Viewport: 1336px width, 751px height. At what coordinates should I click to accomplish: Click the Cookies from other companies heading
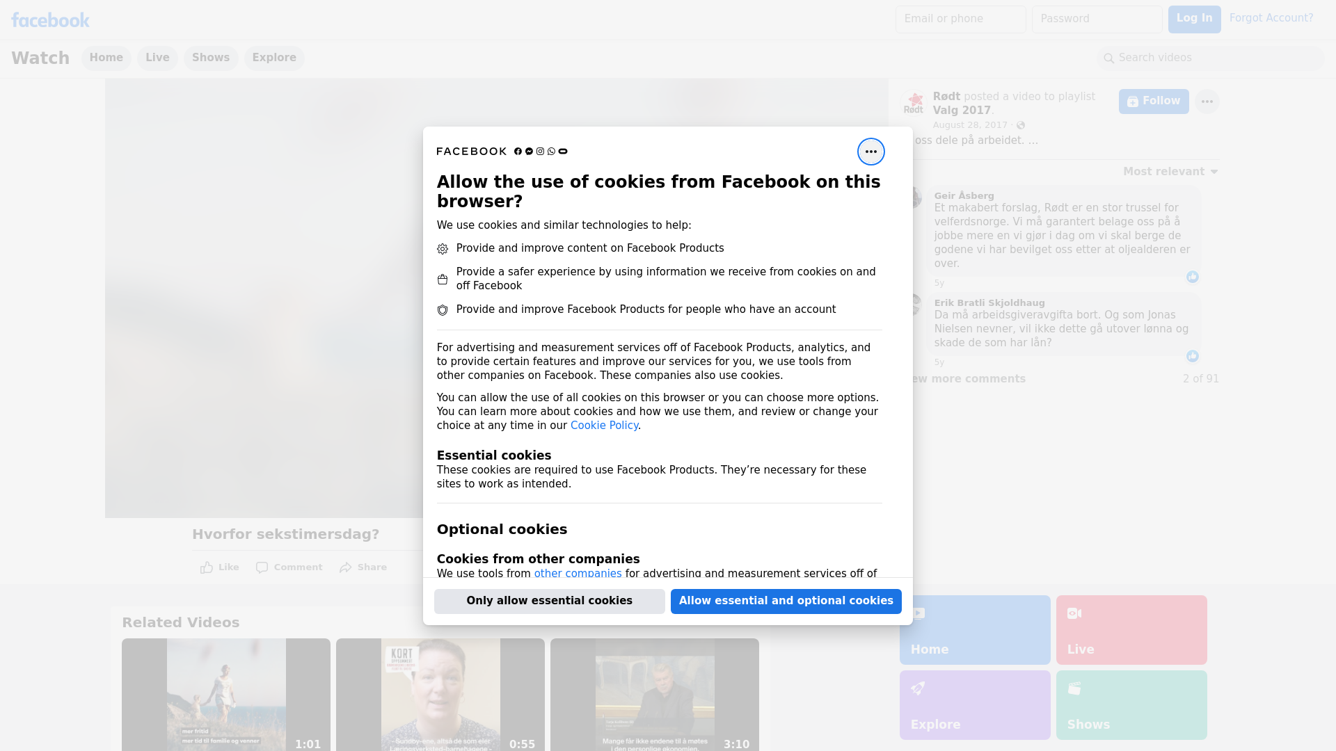538,559
